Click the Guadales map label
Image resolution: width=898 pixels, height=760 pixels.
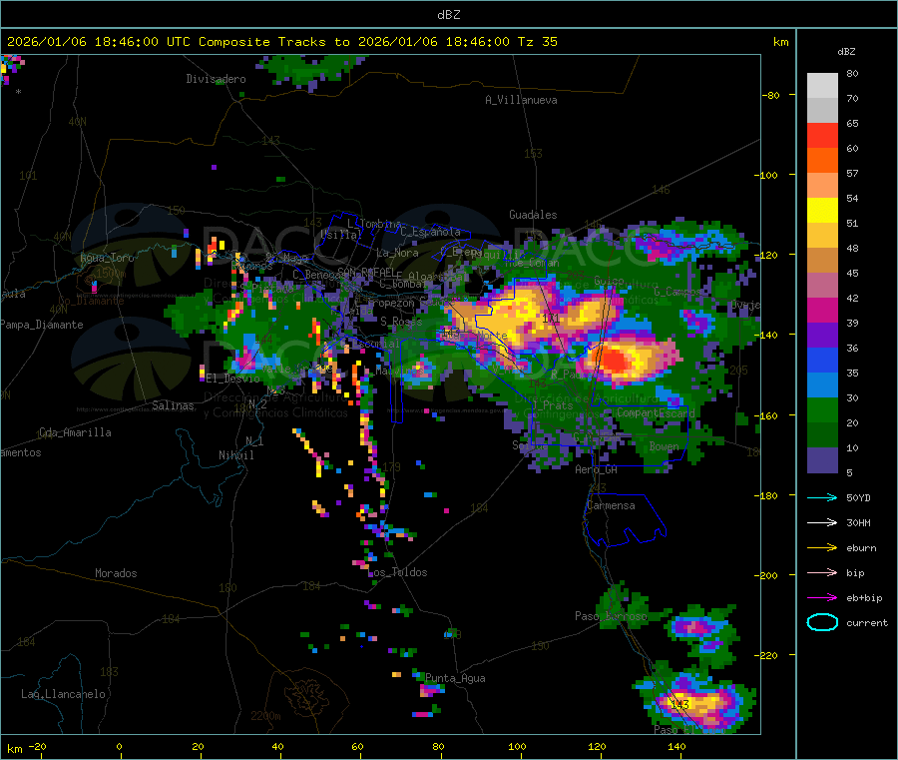(533, 215)
